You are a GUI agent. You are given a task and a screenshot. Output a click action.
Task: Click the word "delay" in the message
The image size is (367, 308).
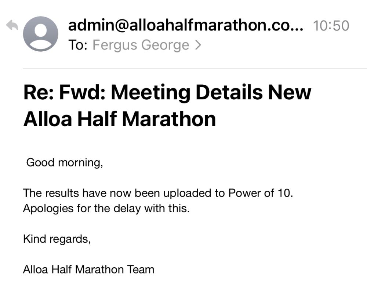[127, 209]
